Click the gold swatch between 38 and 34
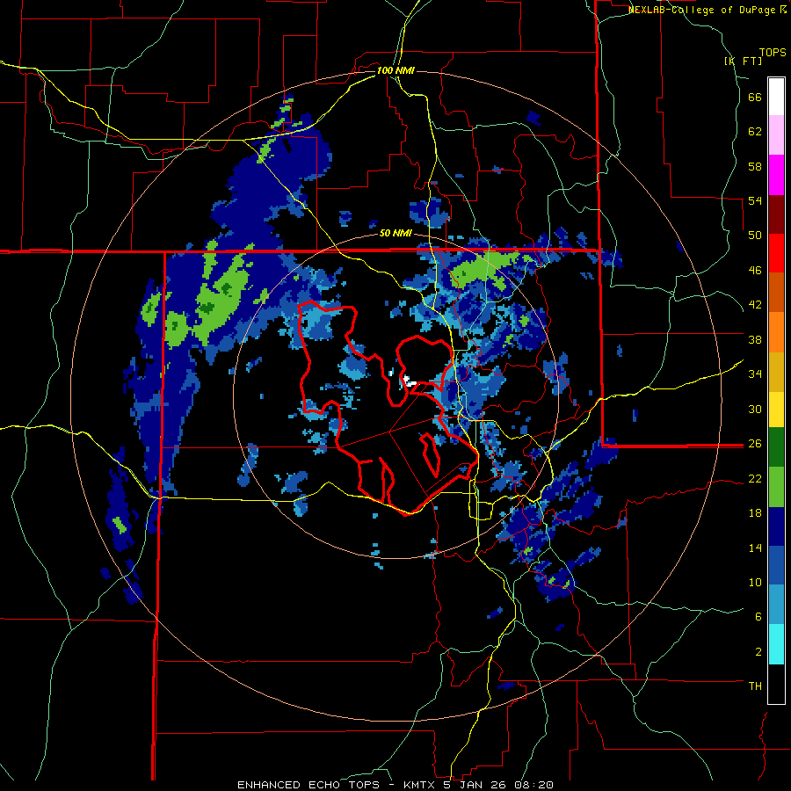 [776, 372]
